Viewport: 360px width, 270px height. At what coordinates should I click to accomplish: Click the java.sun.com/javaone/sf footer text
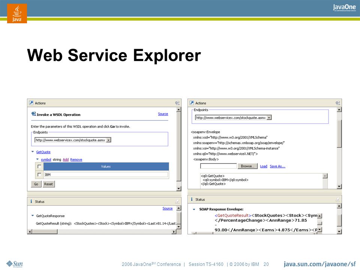tap(319, 264)
